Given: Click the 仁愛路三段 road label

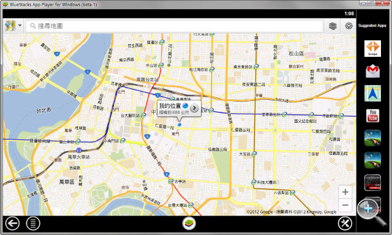Looking at the screenshot, I should pyautogui.click(x=241, y=130).
